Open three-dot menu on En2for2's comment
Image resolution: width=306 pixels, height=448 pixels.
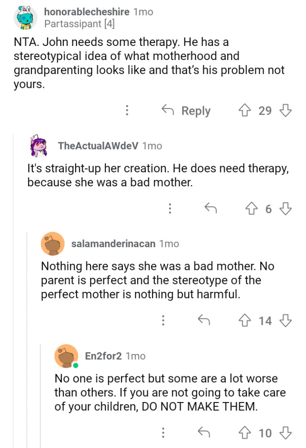(x=163, y=433)
